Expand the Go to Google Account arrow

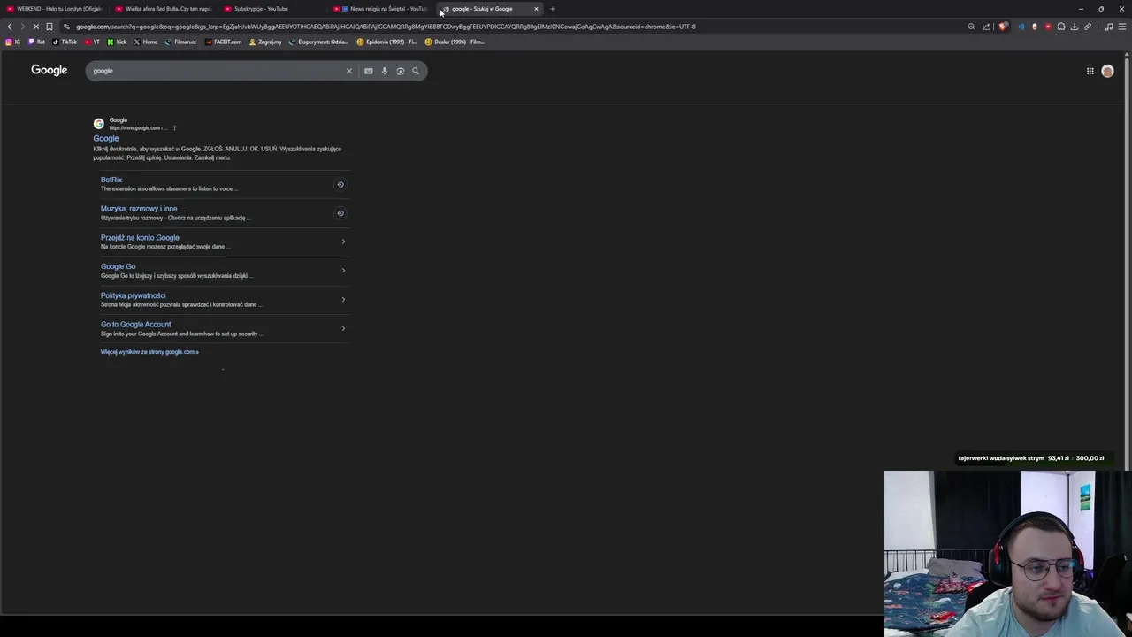click(343, 328)
